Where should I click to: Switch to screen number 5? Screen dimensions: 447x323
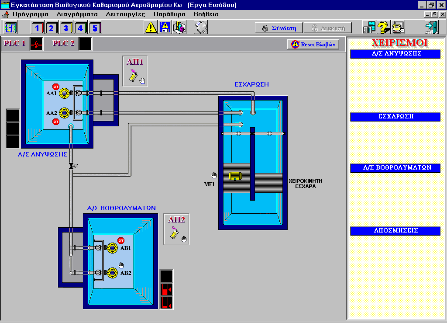pos(95,28)
